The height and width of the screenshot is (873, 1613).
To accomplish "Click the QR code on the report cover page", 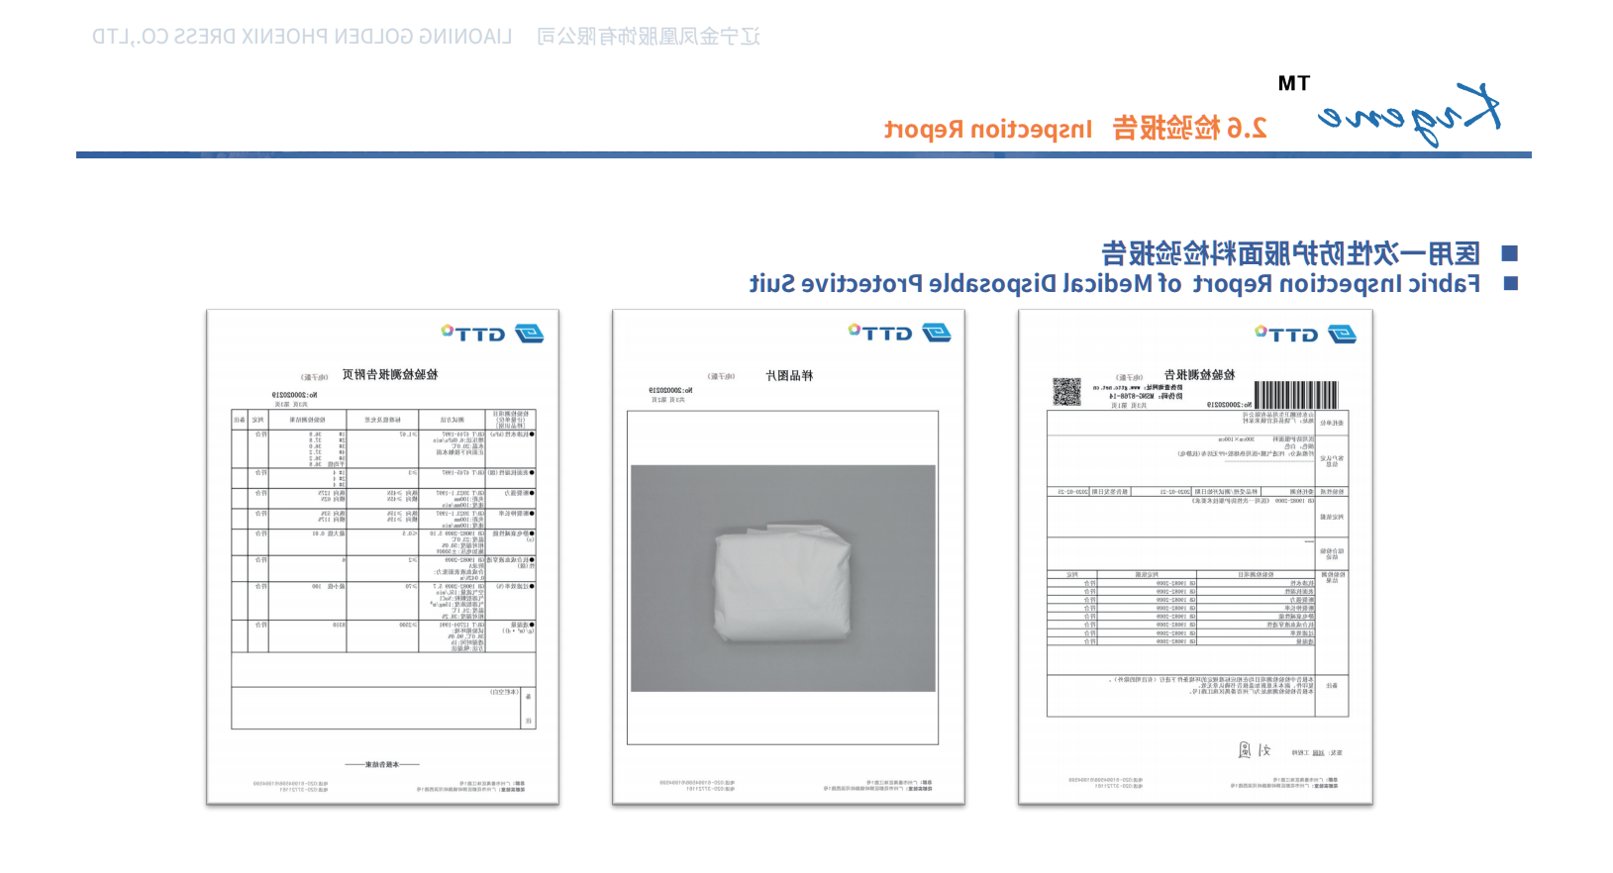I will tap(1066, 392).
